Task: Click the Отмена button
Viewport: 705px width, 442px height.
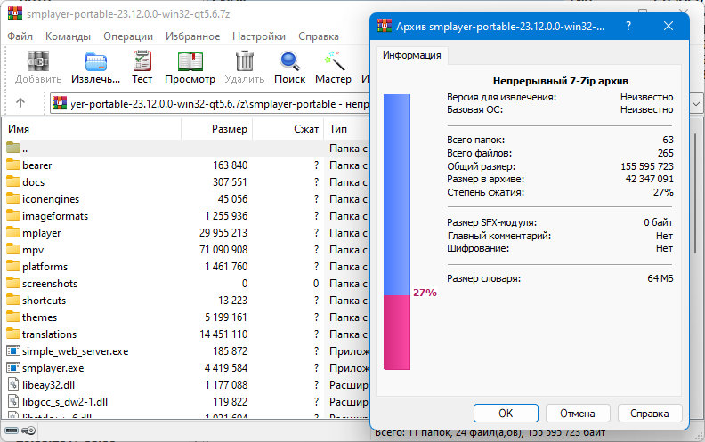Action: [578, 413]
